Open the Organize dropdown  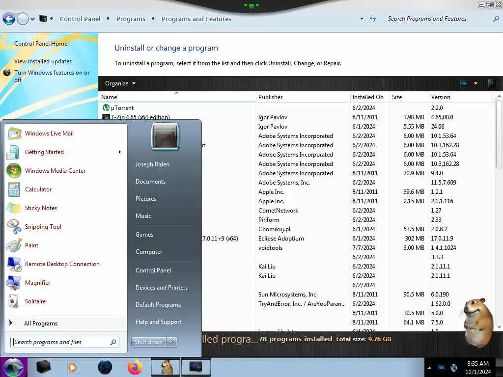click(x=120, y=83)
